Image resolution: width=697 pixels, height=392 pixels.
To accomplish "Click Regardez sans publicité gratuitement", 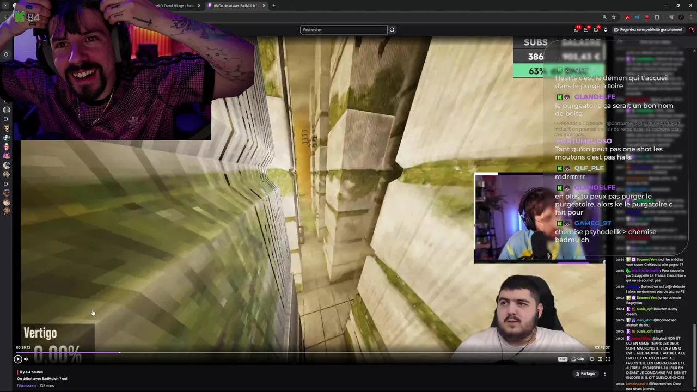I will click(x=647, y=29).
